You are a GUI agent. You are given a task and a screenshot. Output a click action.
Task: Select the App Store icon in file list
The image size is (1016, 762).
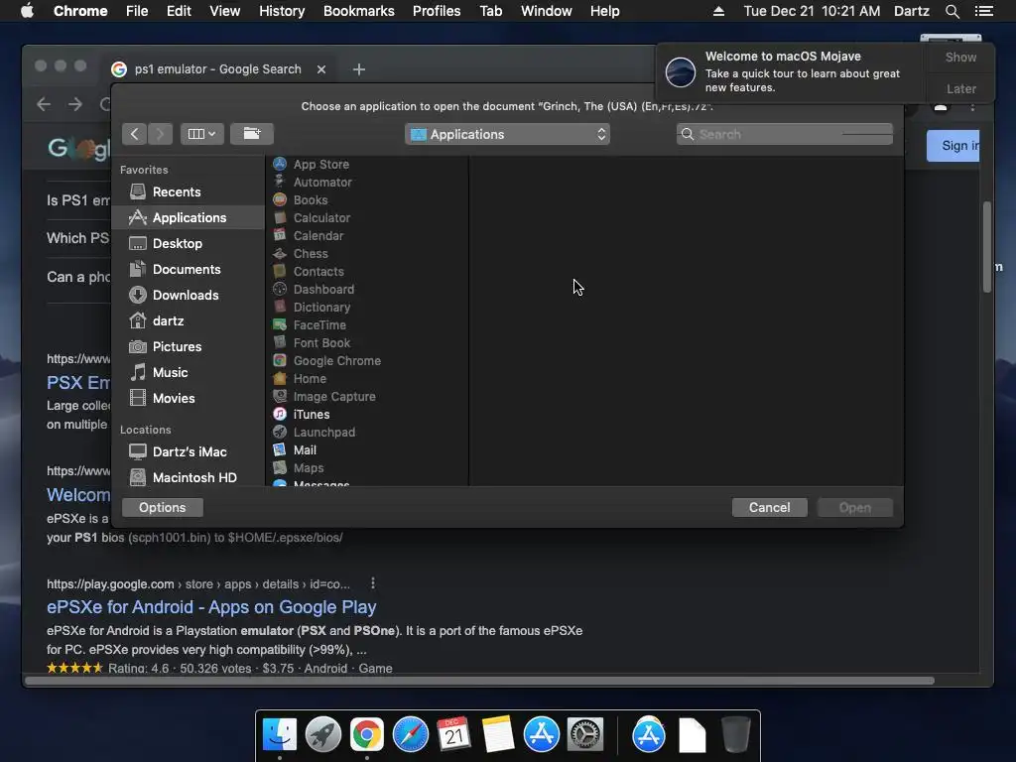(280, 164)
